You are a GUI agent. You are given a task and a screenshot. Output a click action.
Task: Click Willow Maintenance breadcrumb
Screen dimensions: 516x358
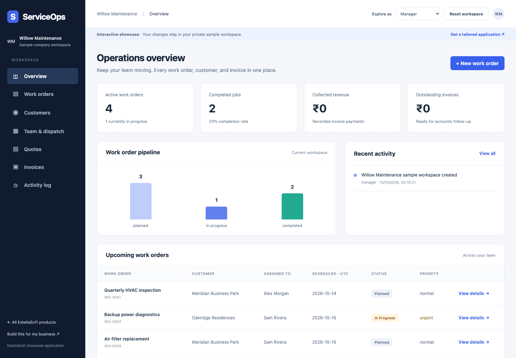(x=117, y=14)
